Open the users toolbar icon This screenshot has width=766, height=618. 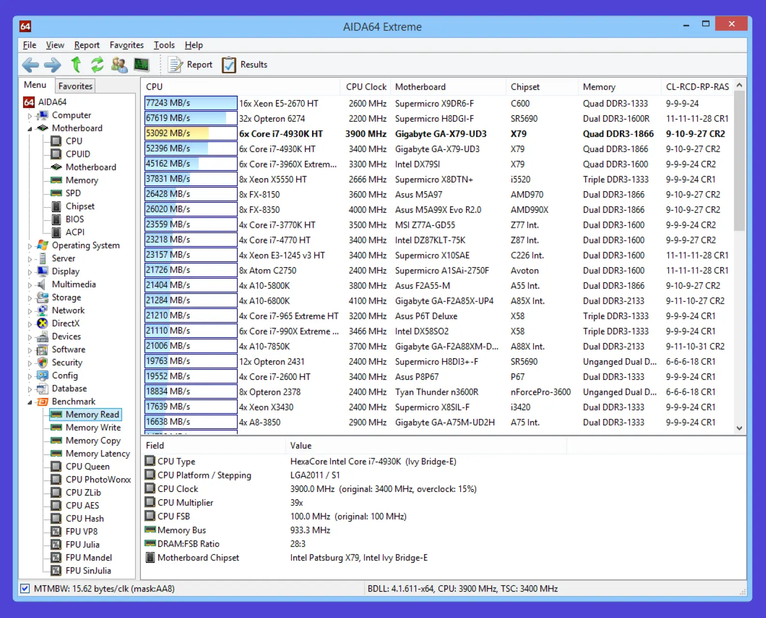click(x=119, y=64)
